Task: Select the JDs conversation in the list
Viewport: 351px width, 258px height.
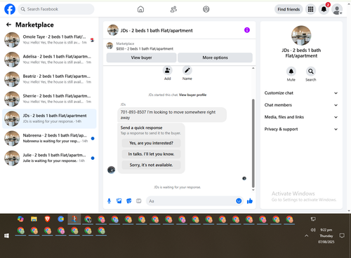Action: tap(49, 118)
